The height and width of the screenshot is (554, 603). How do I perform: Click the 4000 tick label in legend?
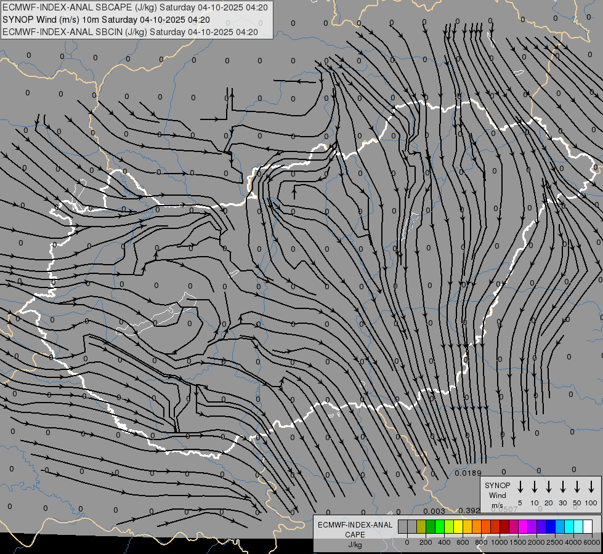(573, 542)
